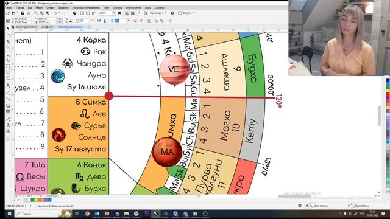Select the Rectangle tool

pyautogui.click(x=8, y=66)
